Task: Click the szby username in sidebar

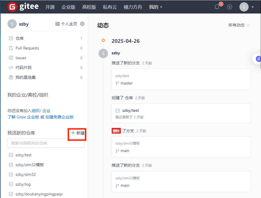Action: (24, 24)
